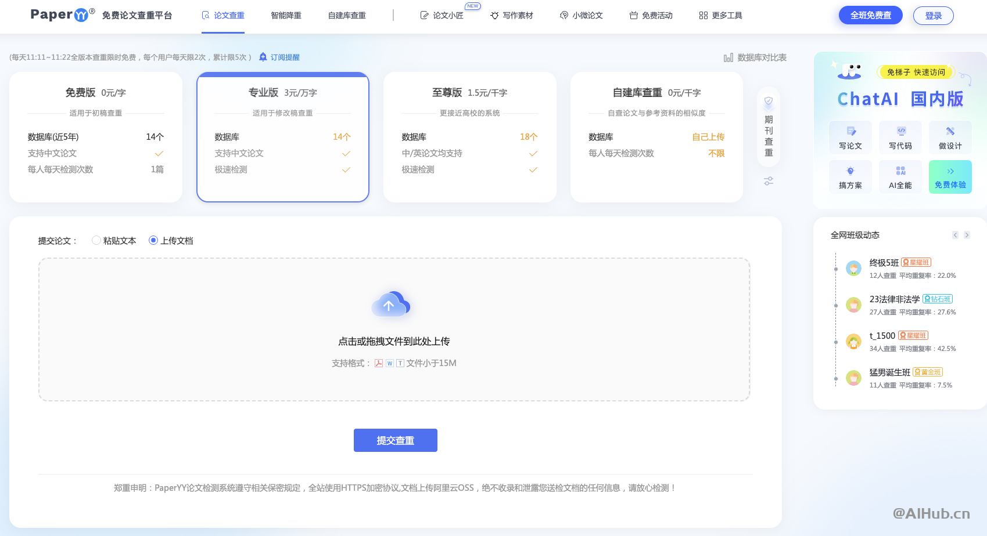Click the 订阅提醒 bell icon
Screen dimensions: 987x536
coord(263,57)
